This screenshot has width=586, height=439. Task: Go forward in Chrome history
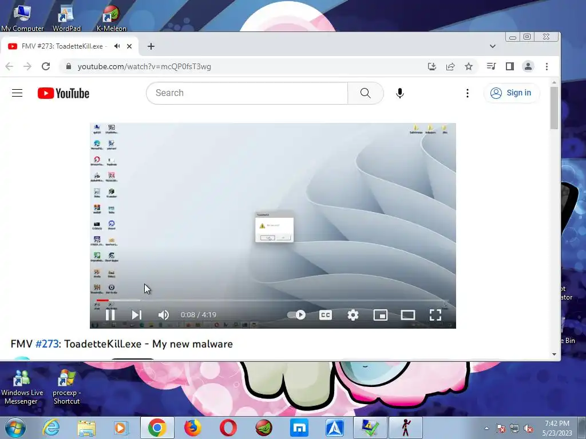27,66
